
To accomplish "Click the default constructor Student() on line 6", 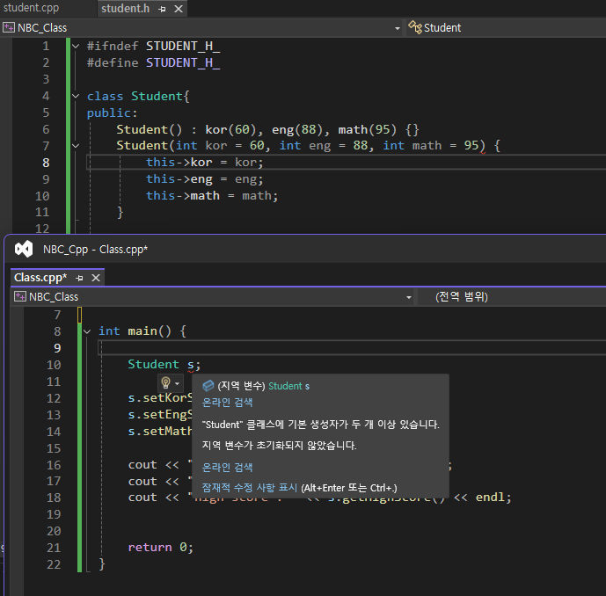I will tap(150, 129).
